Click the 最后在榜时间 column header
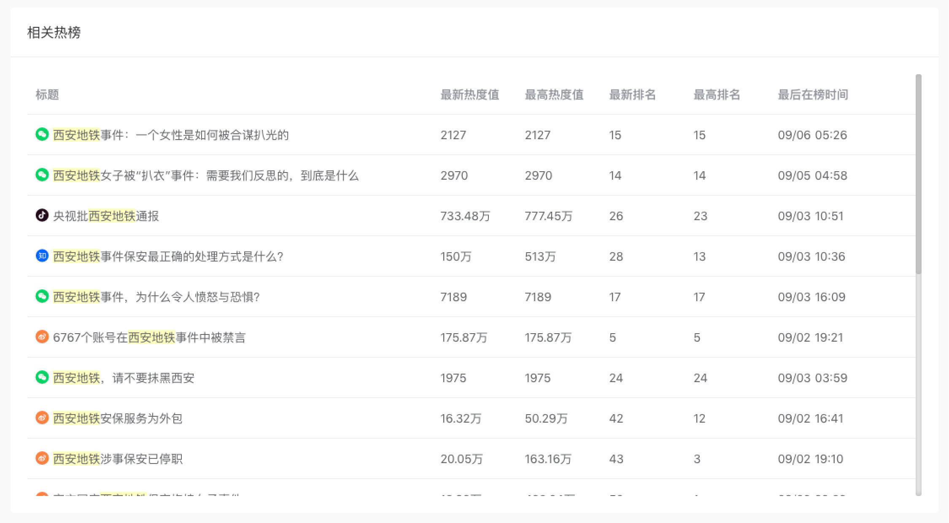 point(813,94)
